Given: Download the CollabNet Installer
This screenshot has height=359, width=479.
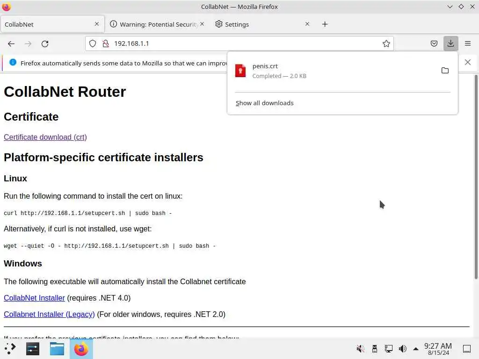Looking at the screenshot, I should click(34, 298).
